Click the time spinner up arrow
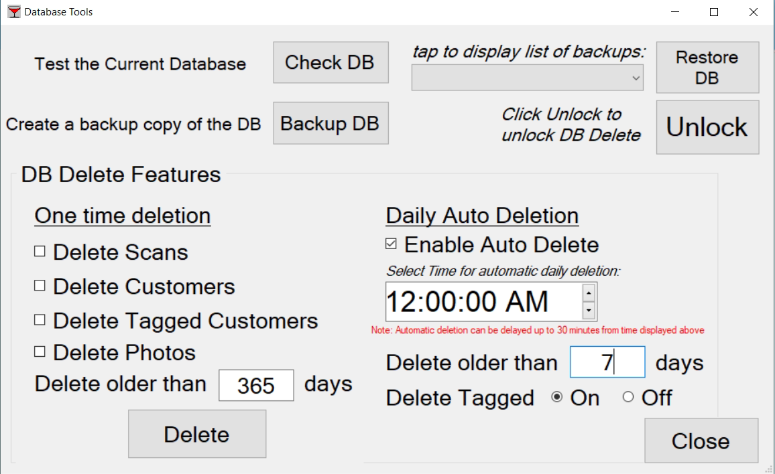Image resolution: width=775 pixels, height=474 pixels. pos(589,293)
